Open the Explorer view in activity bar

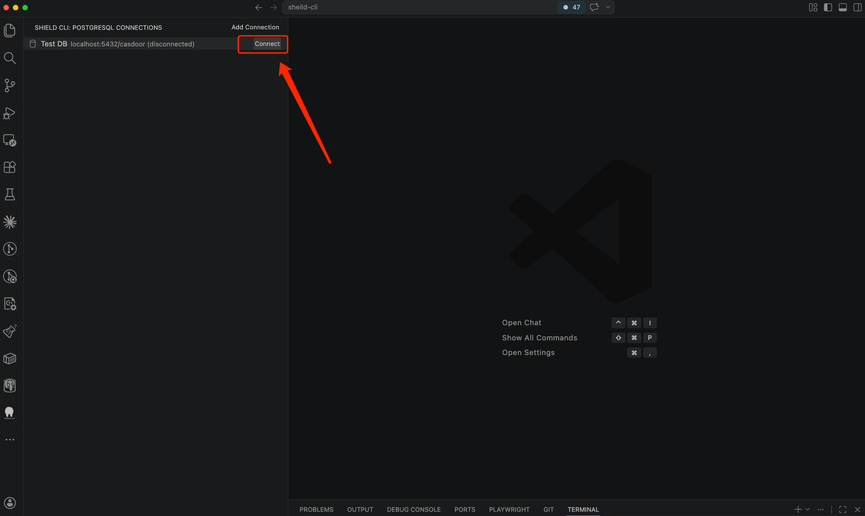click(9, 30)
